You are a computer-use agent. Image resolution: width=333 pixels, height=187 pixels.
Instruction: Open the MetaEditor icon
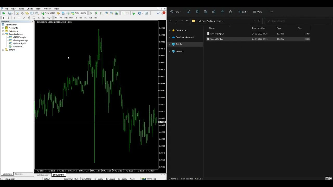point(58,13)
